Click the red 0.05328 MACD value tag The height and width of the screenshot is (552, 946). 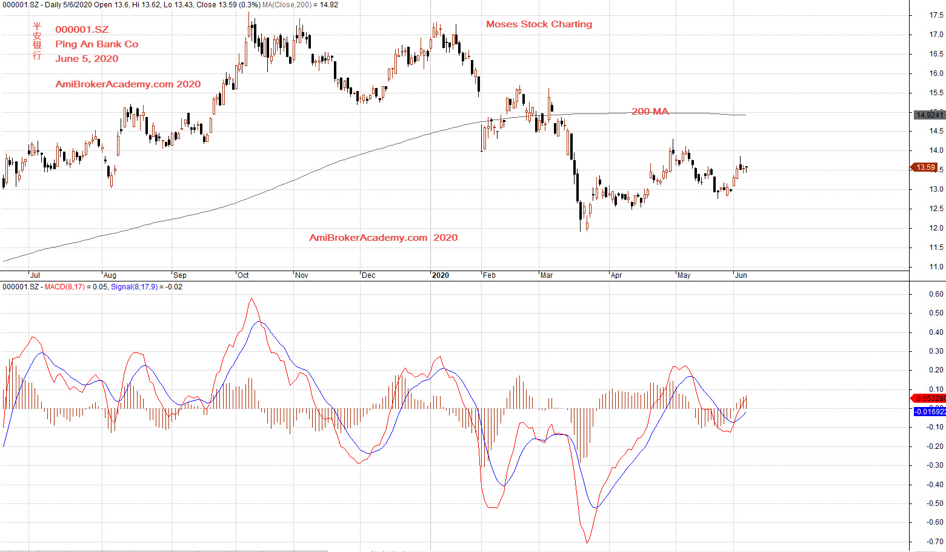coord(929,399)
